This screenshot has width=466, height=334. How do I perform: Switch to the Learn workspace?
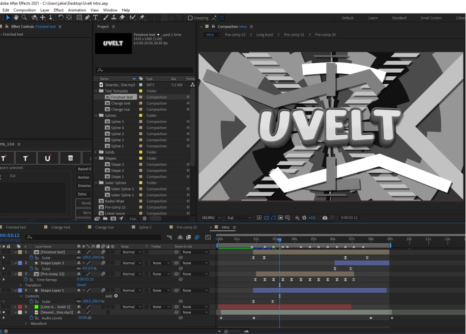click(x=373, y=18)
